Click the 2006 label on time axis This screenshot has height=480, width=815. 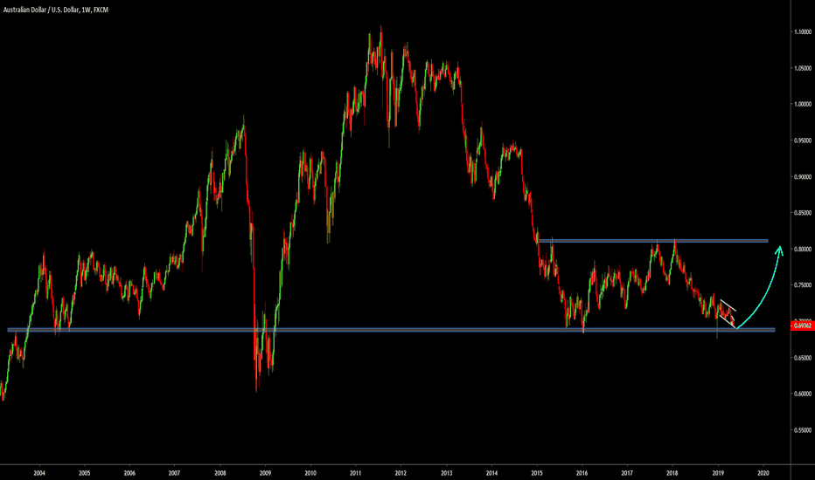(x=129, y=473)
